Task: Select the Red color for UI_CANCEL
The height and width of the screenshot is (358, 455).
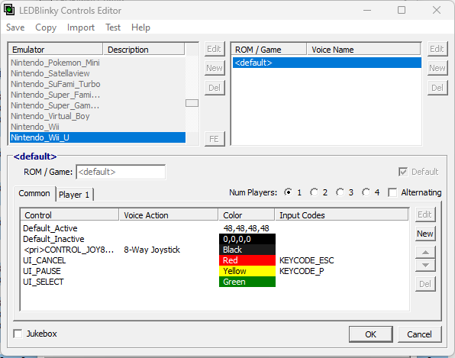Action: (247, 260)
